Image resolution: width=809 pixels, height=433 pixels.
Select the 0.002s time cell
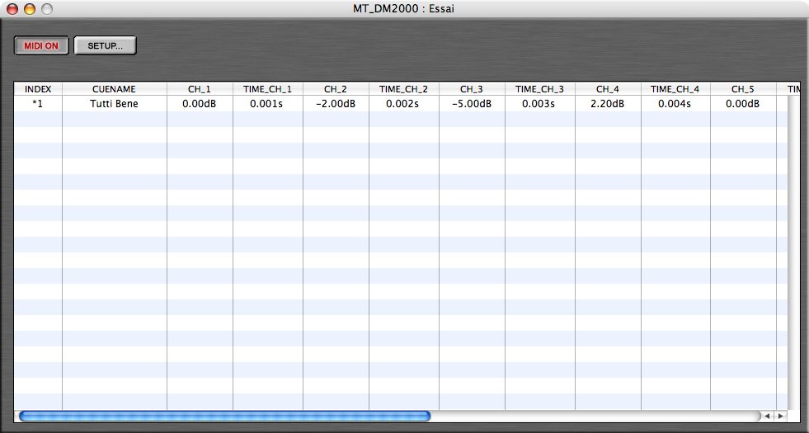(404, 104)
